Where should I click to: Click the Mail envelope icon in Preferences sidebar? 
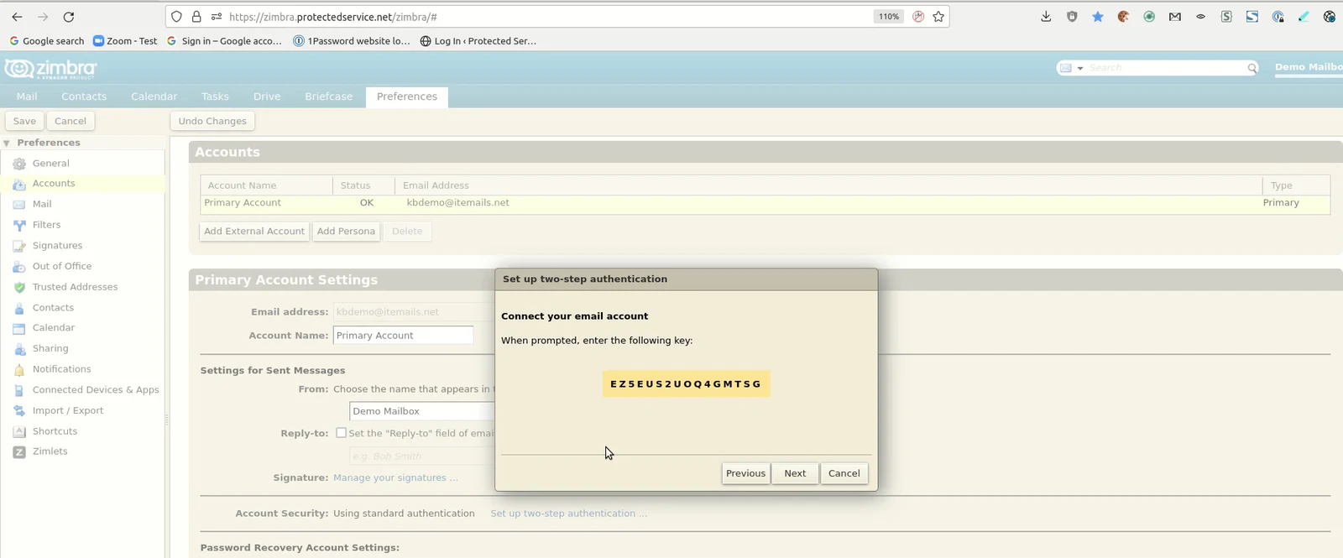point(19,205)
